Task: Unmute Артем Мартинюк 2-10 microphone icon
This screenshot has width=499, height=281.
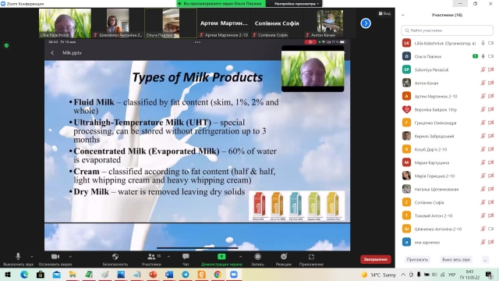Action: click(483, 96)
